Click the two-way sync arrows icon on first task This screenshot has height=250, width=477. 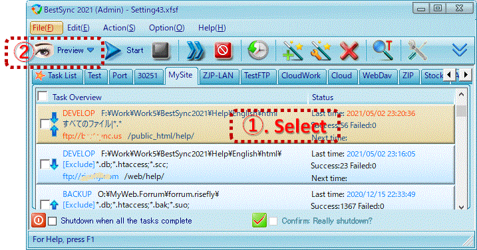55,125
